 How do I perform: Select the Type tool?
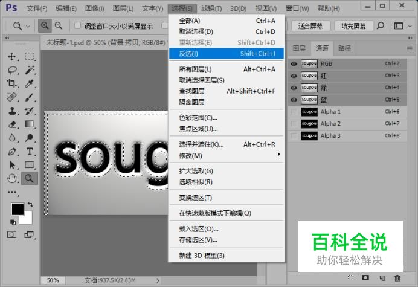[x=30, y=152]
